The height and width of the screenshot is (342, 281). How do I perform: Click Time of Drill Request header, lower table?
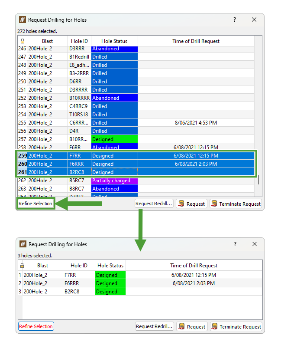(x=194, y=266)
